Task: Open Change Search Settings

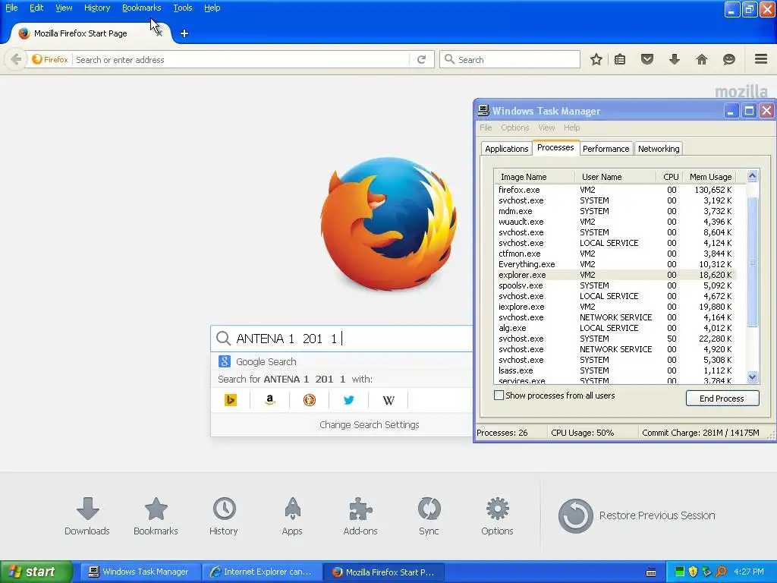Action: click(x=370, y=425)
